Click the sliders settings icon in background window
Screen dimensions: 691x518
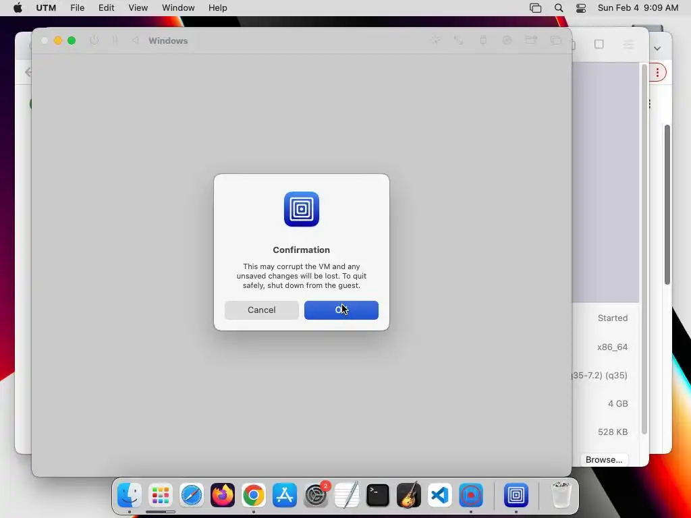point(628,45)
